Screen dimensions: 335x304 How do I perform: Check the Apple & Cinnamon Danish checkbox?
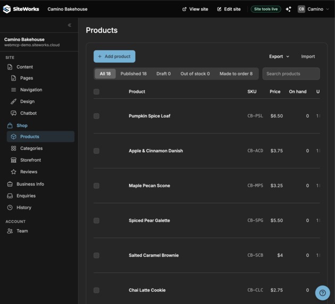[96, 151]
